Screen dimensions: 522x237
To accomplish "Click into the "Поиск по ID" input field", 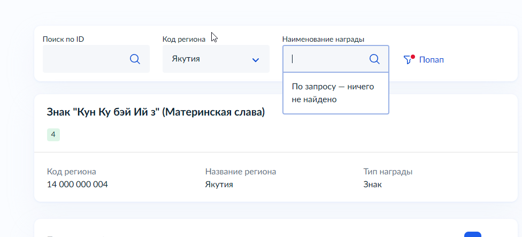I will point(86,59).
